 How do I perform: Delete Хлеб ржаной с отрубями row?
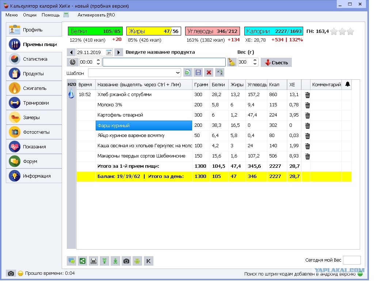coord(308,95)
